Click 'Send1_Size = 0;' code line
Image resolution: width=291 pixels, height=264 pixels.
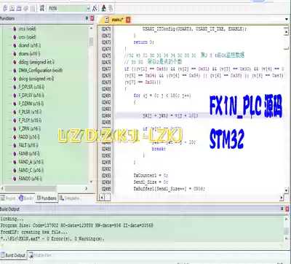[151, 182]
